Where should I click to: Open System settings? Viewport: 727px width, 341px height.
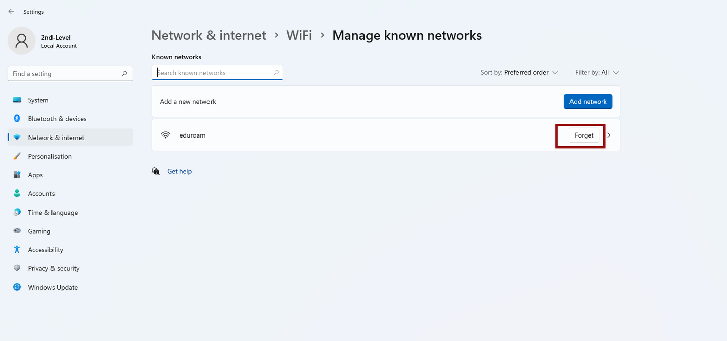(x=71, y=100)
